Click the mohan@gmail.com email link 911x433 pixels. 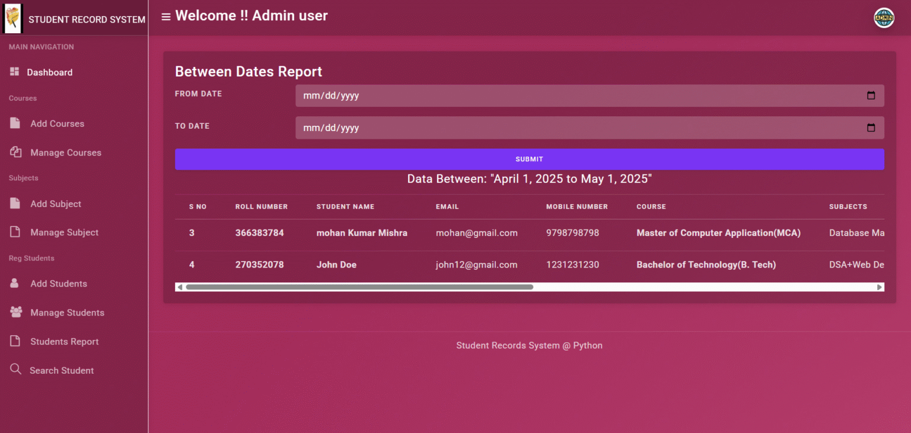pyautogui.click(x=476, y=233)
